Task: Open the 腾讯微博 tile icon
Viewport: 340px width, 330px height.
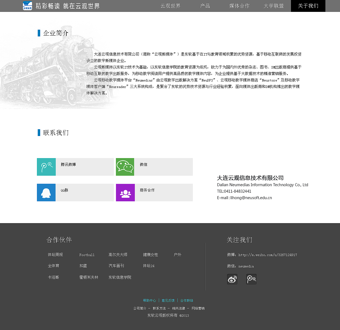Action: pos(46,167)
